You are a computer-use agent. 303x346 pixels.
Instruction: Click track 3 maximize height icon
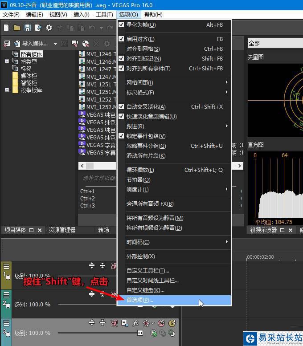coord(92,322)
